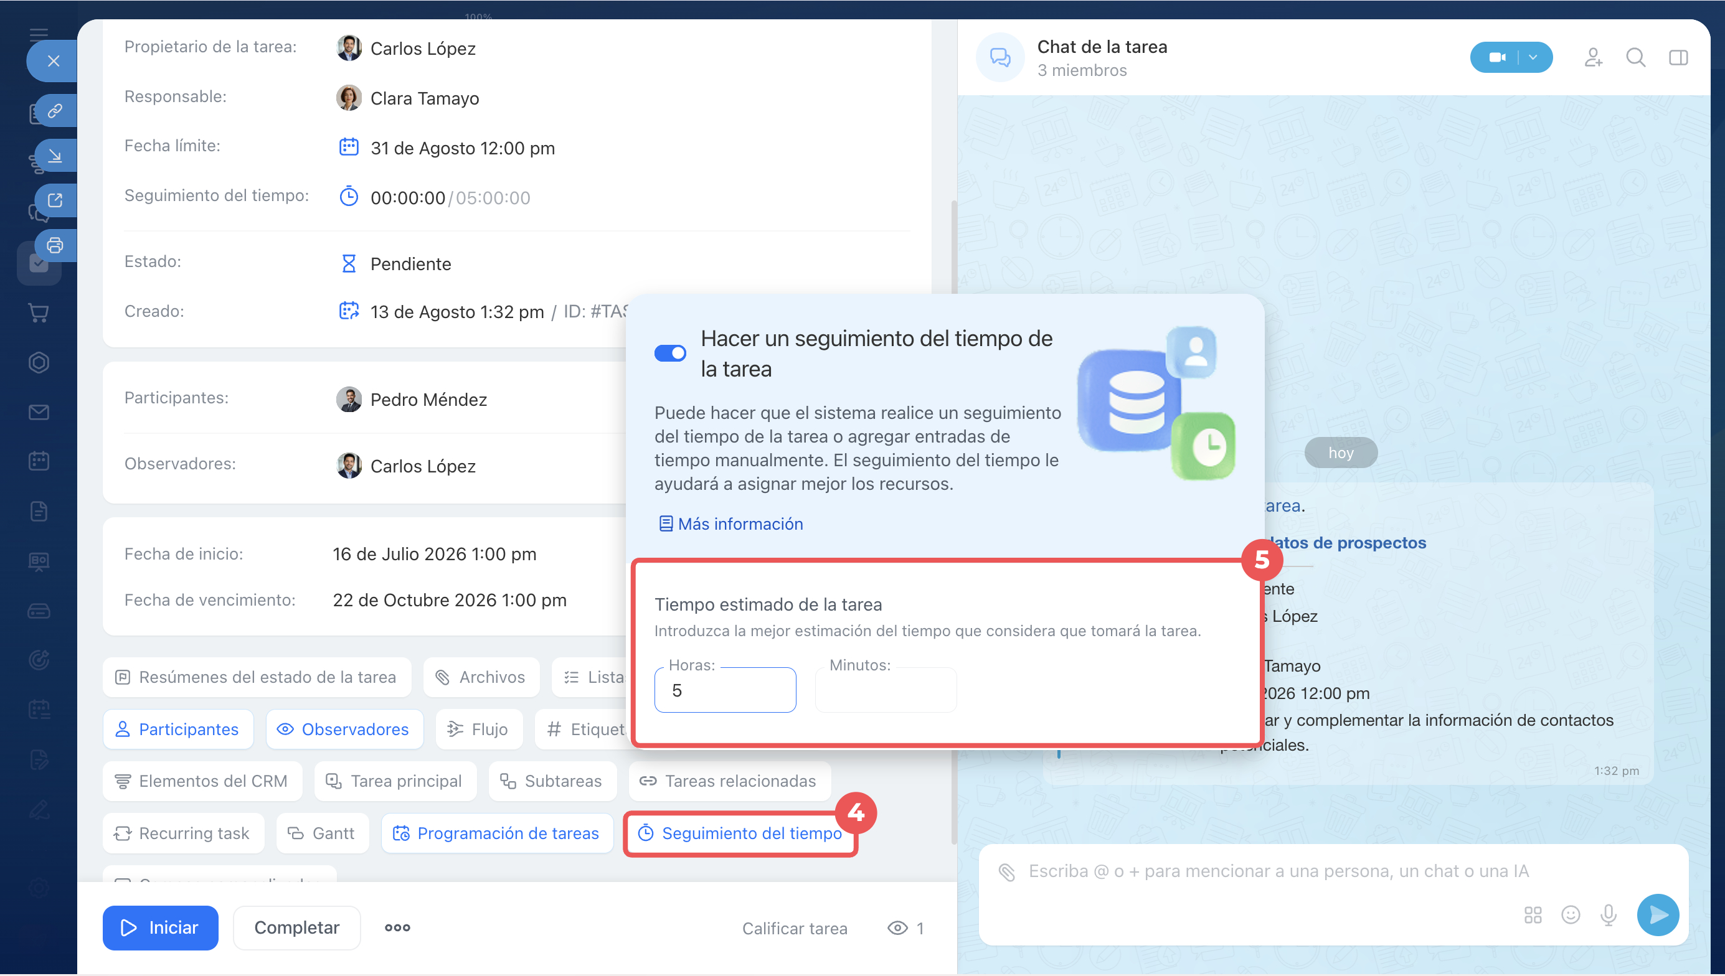Open the Más información link

click(732, 523)
